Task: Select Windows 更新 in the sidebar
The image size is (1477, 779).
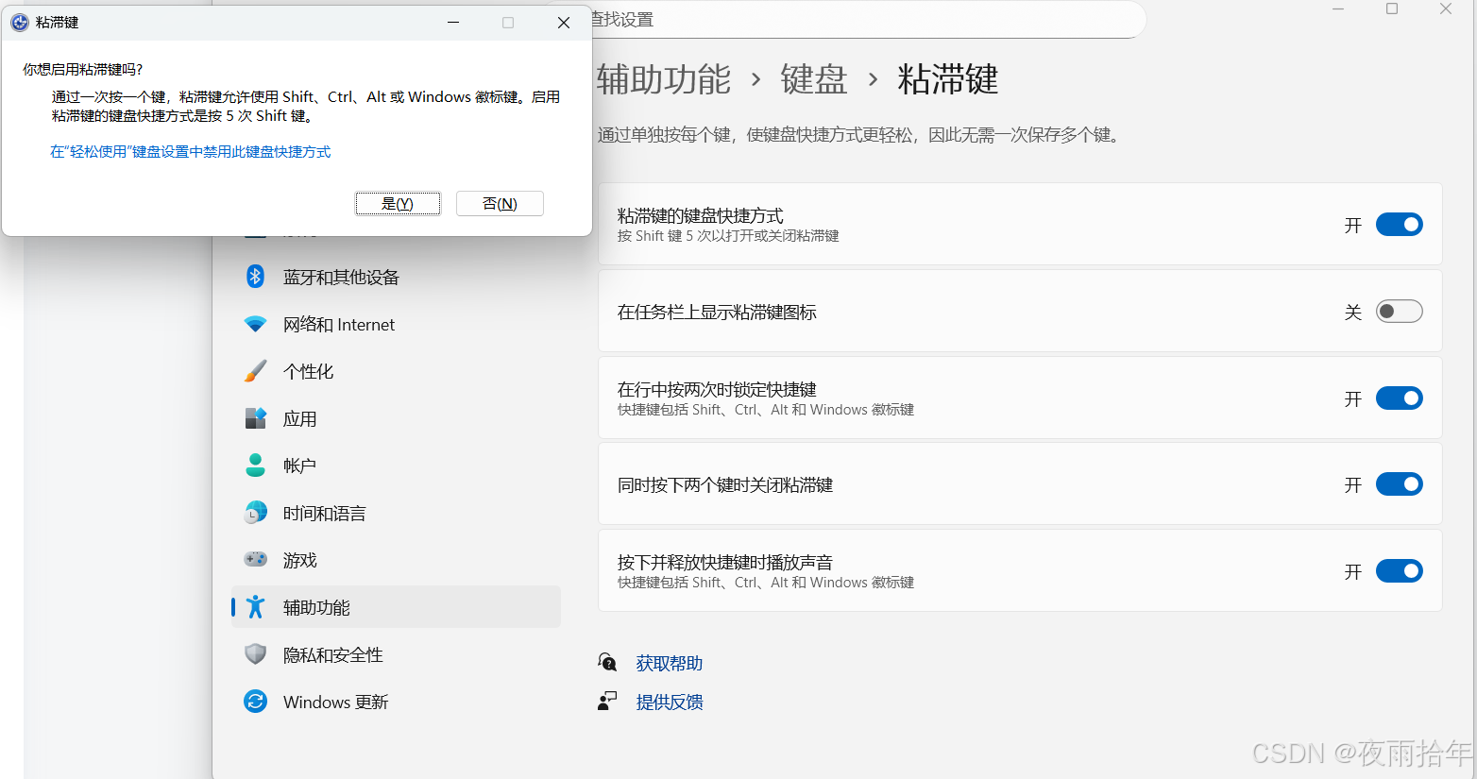Action: pos(396,702)
